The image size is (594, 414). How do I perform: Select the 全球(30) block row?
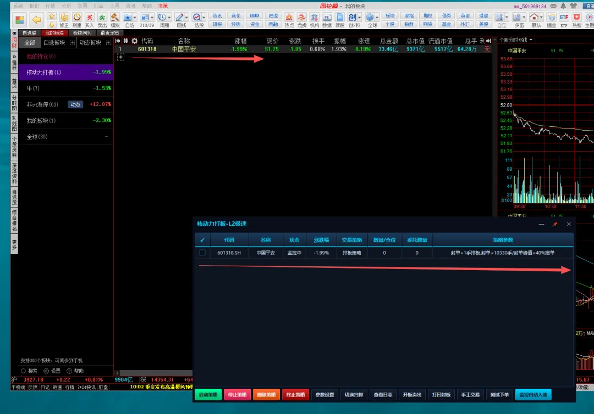point(66,137)
